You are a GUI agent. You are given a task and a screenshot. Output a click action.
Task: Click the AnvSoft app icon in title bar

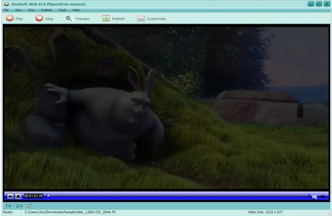pos(6,4)
